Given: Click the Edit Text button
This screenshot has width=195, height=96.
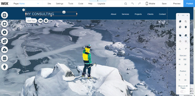Looking at the screenshot, I should click(x=31, y=21).
